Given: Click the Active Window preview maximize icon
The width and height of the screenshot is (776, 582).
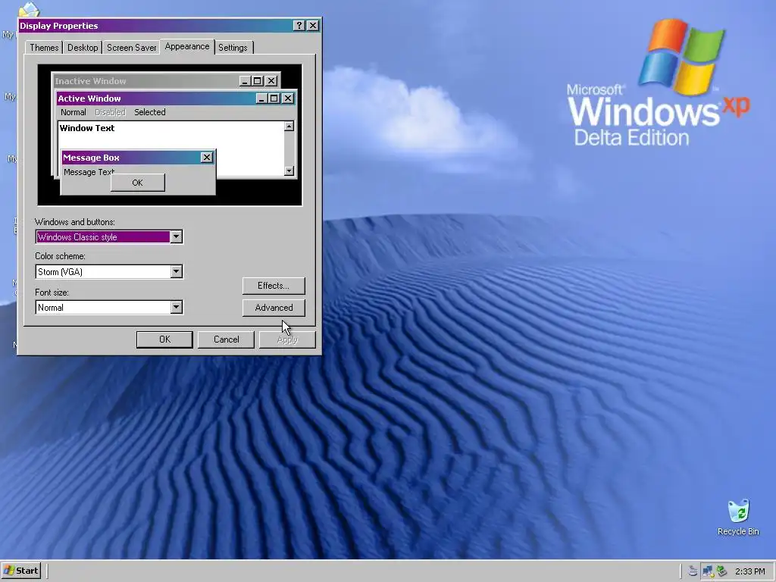Looking at the screenshot, I should [x=274, y=99].
